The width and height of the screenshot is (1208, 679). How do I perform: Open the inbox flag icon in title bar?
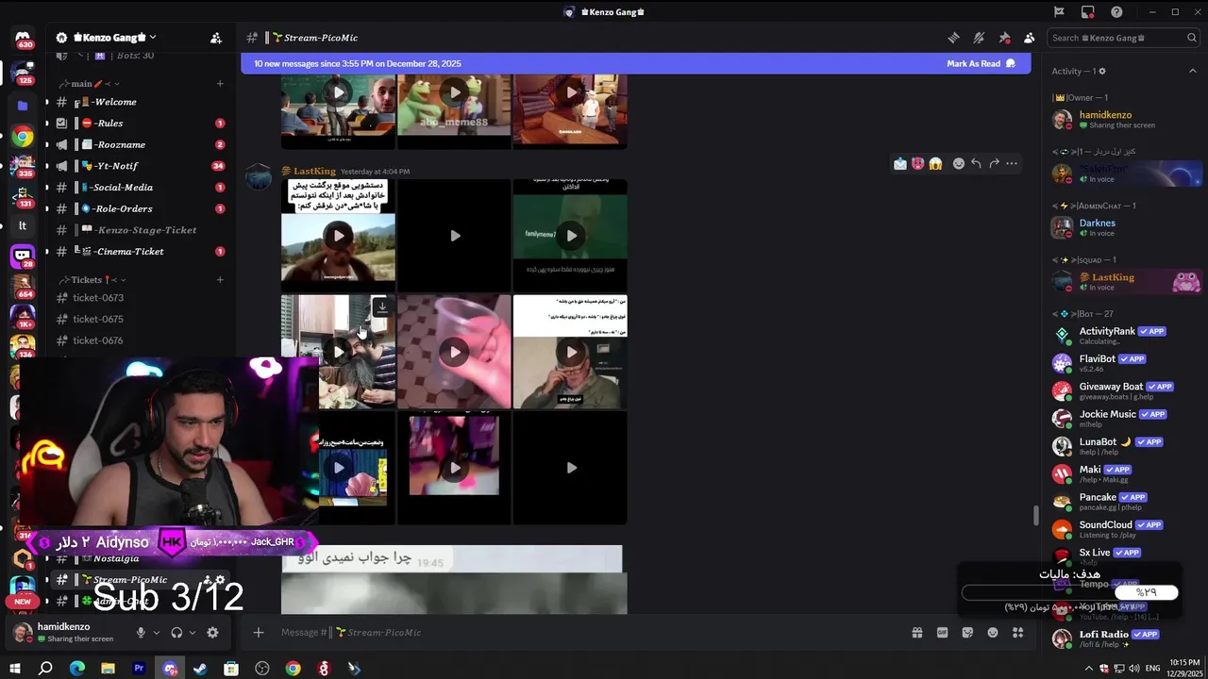click(x=1059, y=12)
